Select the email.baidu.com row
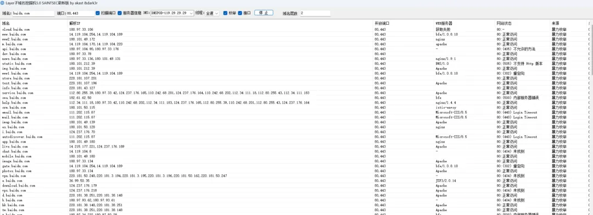Image resolution: width=593 pixels, height=215 pixels. click(x=295, y=112)
